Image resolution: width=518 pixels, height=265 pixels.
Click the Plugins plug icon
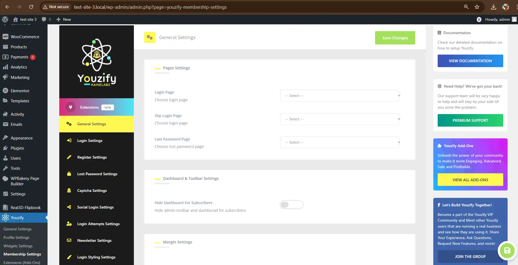pos(5,148)
